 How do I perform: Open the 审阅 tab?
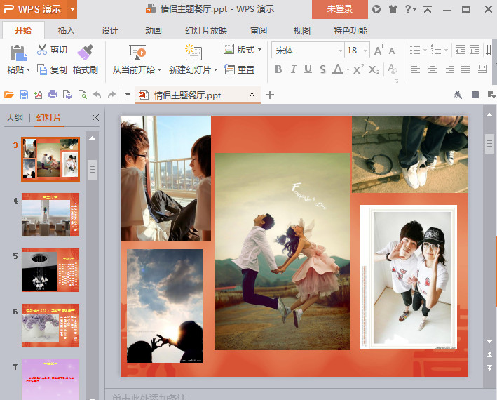259,31
